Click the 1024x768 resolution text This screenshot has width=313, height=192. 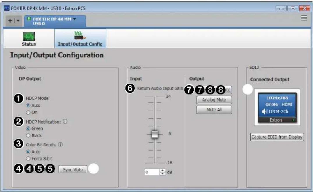pos(277,98)
